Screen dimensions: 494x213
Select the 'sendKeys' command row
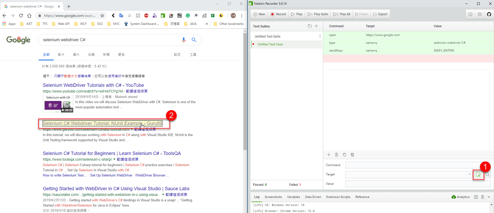(408, 51)
